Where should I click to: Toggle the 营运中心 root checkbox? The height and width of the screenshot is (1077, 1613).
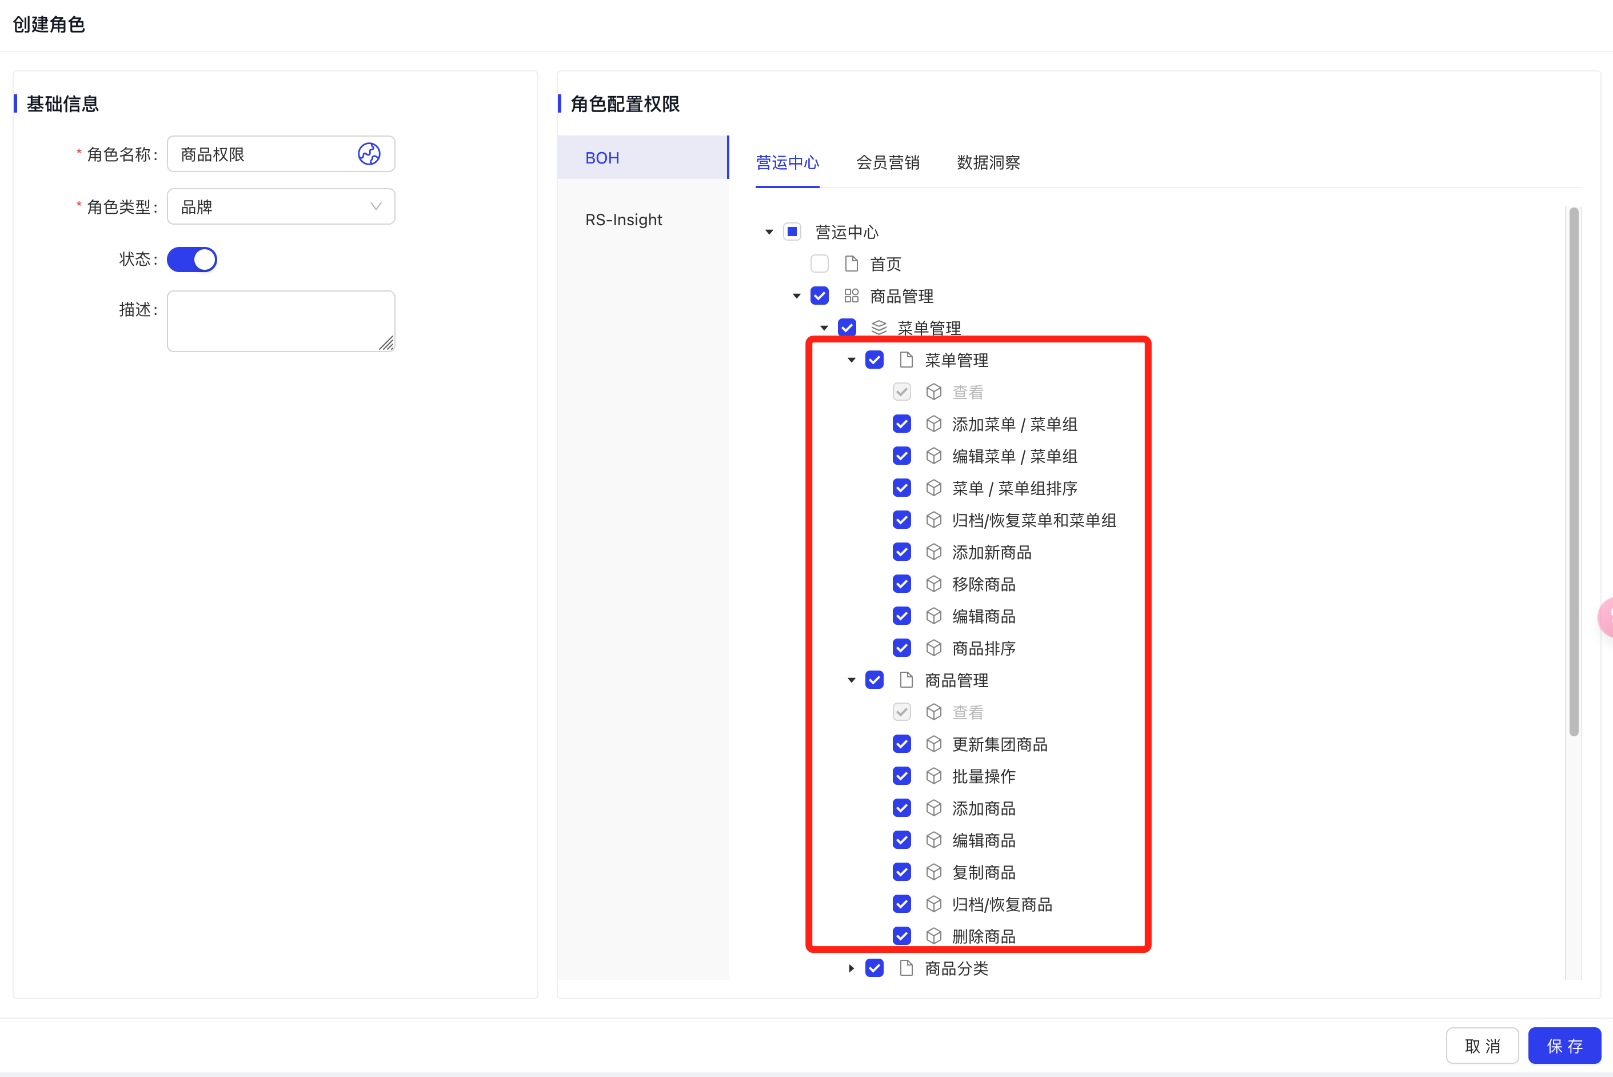[x=792, y=232]
